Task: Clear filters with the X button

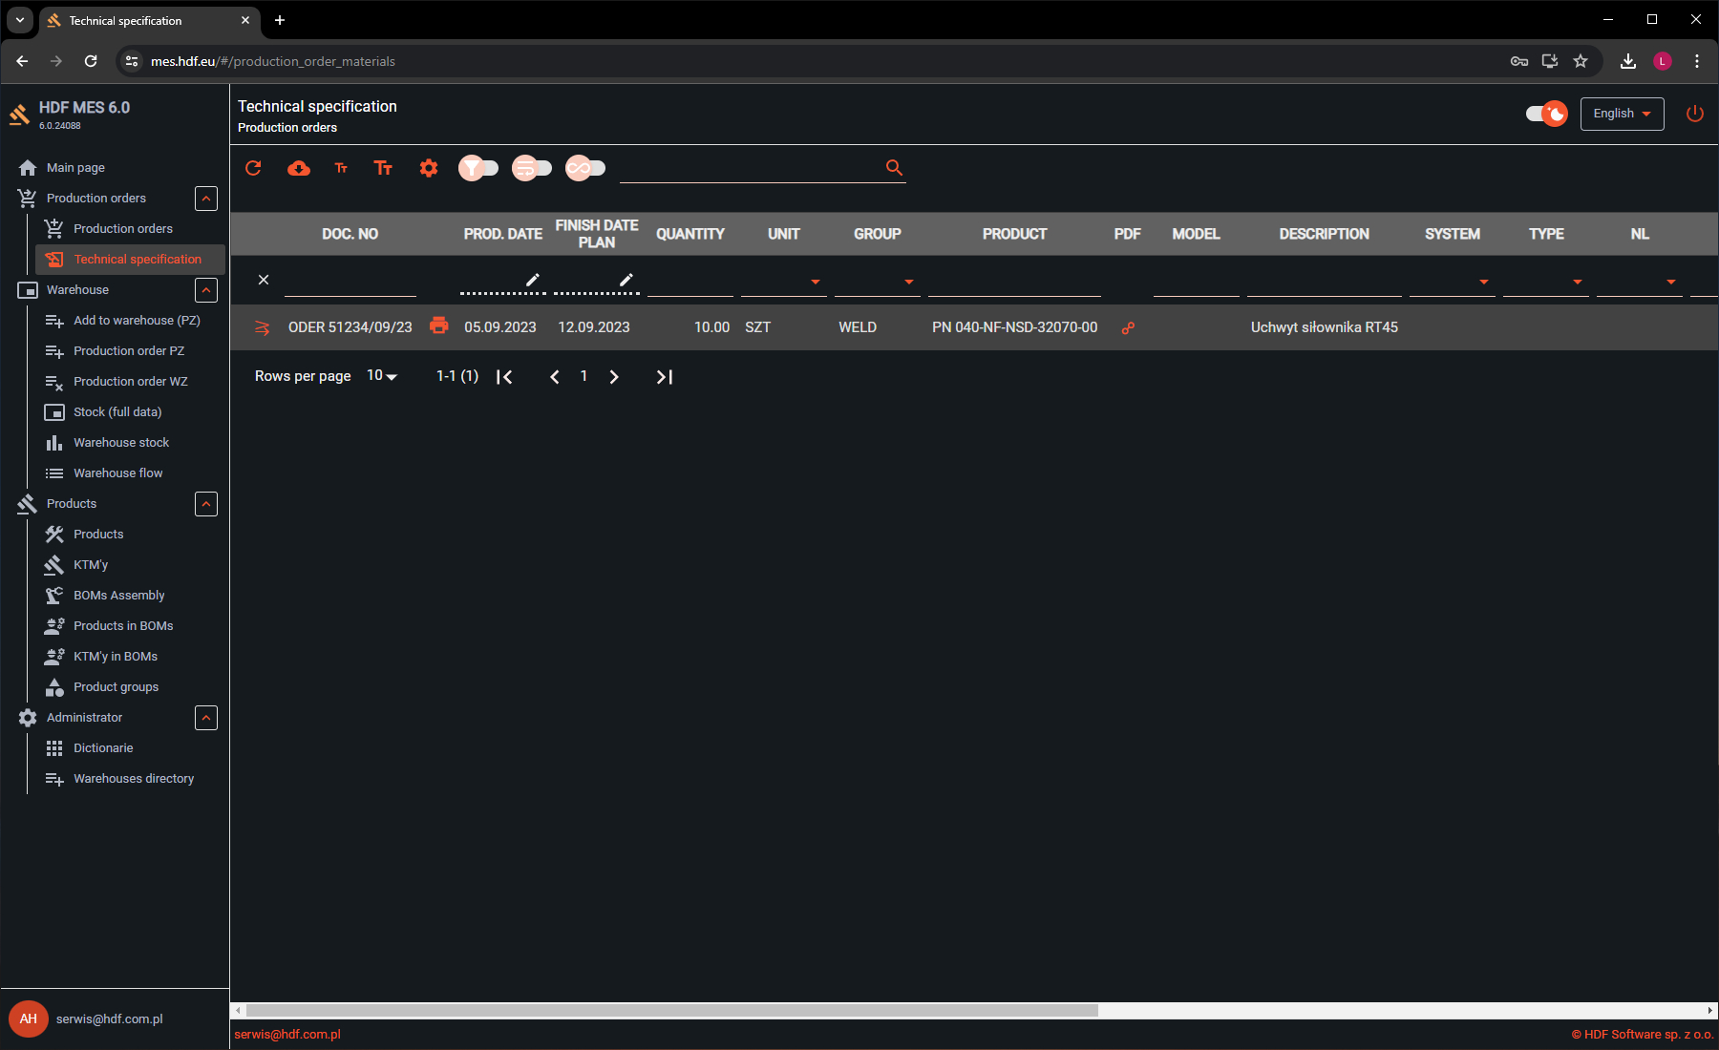Action: tap(264, 280)
